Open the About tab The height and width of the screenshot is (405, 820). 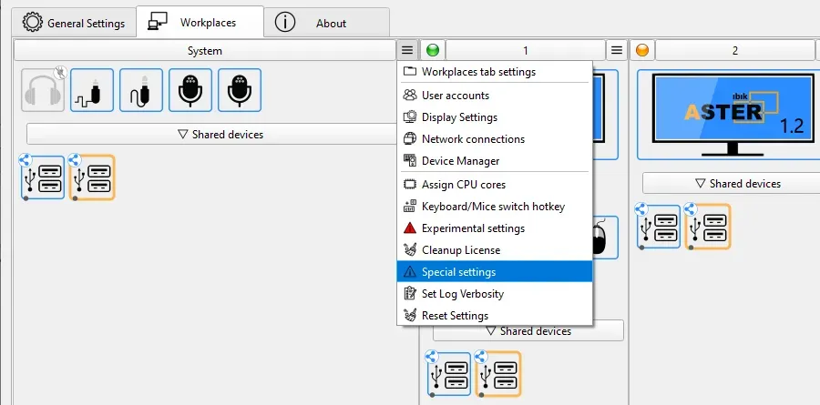(x=327, y=23)
